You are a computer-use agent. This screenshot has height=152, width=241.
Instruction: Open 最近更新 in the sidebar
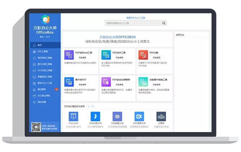pyautogui.click(x=45, y=89)
